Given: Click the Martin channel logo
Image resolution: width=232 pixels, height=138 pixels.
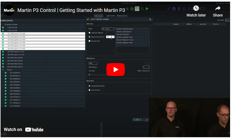Looking at the screenshot, I should (9, 10).
